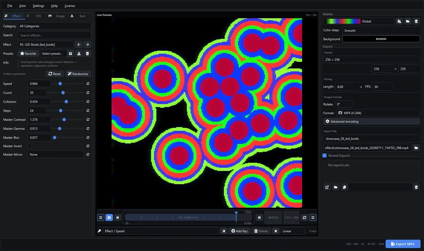
Task: Open the canvas size preset dropdown
Action: pyautogui.click(x=371, y=60)
